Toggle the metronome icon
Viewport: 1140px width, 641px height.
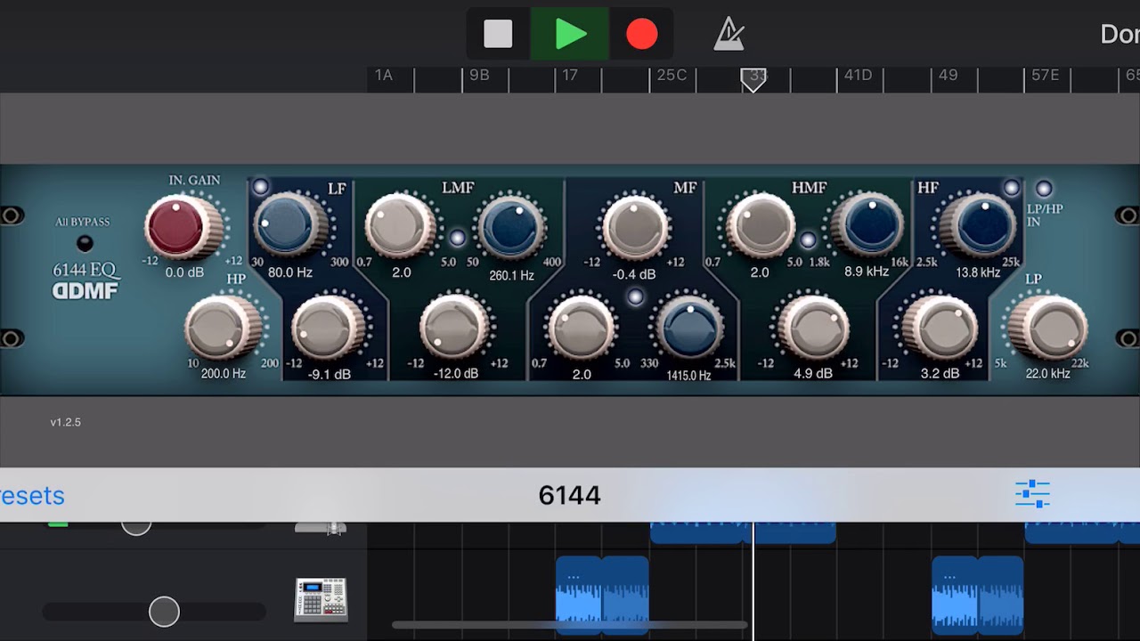[729, 34]
